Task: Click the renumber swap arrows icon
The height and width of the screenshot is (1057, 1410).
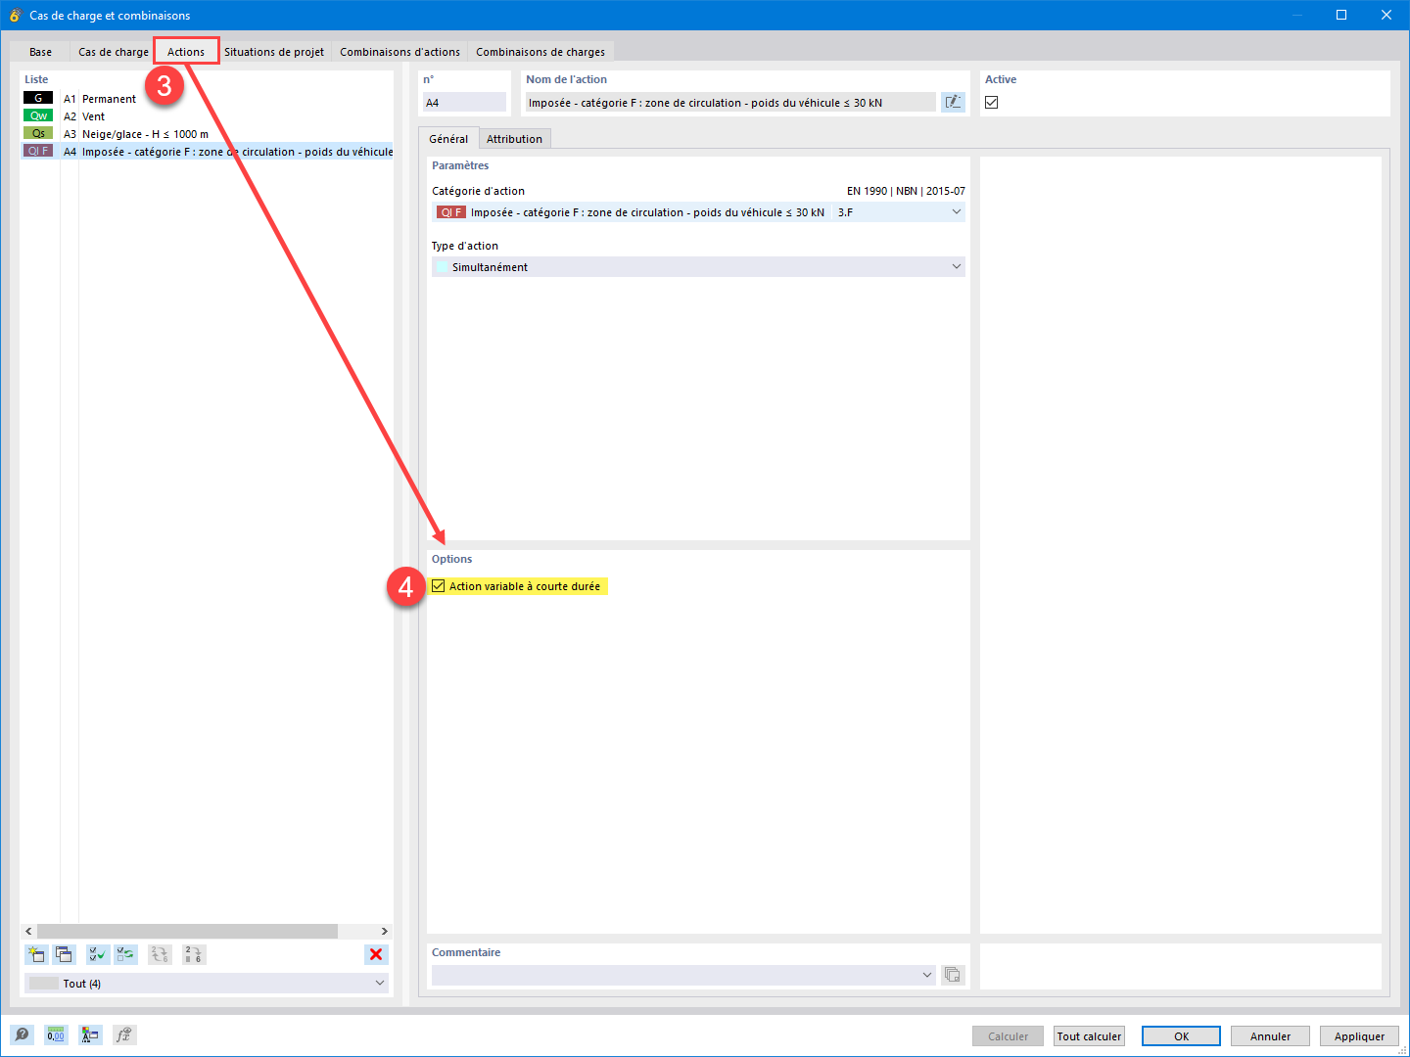Action: pos(160,954)
